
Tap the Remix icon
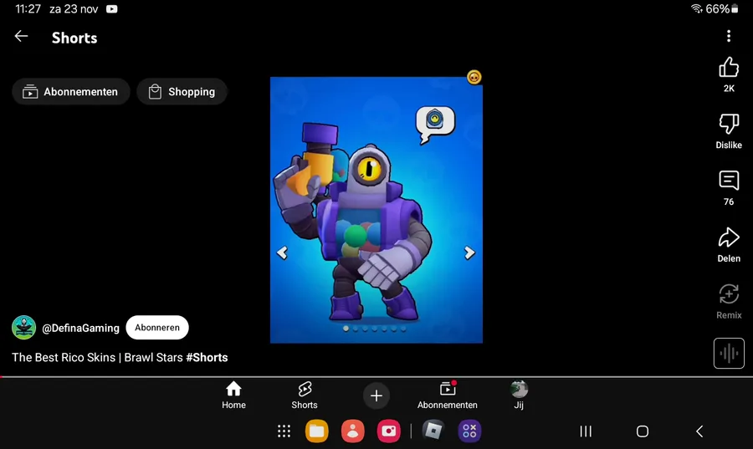click(x=729, y=294)
